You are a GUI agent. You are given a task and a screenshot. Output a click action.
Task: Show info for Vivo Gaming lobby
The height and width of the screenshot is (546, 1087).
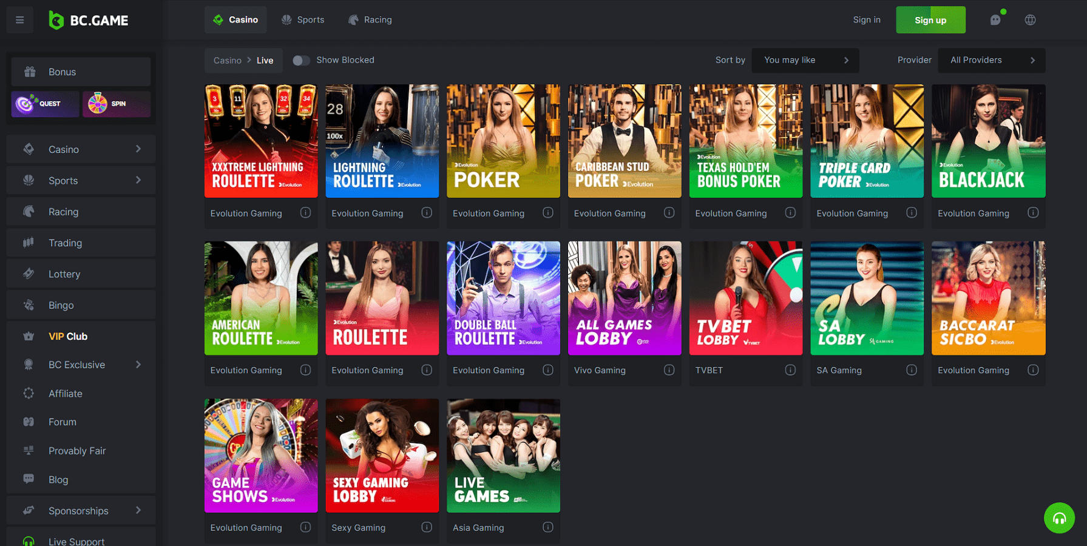669,370
